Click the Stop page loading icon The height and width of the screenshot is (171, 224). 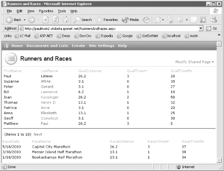(x=46, y=20)
